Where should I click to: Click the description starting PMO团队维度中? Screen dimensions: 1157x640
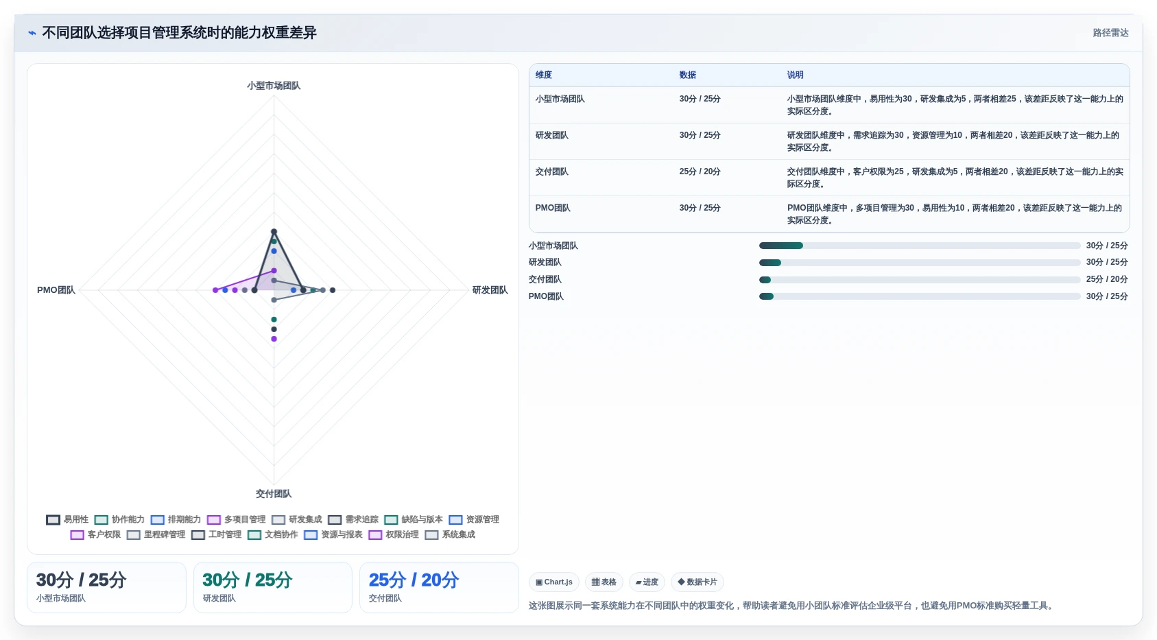(955, 214)
